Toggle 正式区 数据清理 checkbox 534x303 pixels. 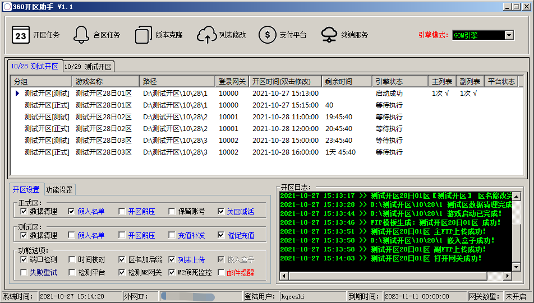point(24,212)
